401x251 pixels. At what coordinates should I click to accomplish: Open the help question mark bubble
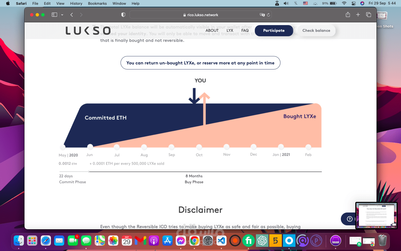pos(350,219)
